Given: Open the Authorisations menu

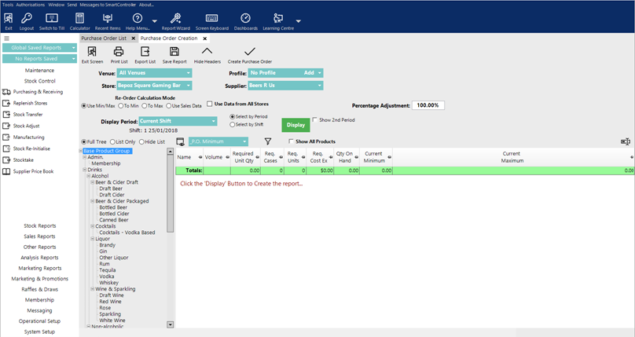Looking at the screenshot, I should [31, 4].
